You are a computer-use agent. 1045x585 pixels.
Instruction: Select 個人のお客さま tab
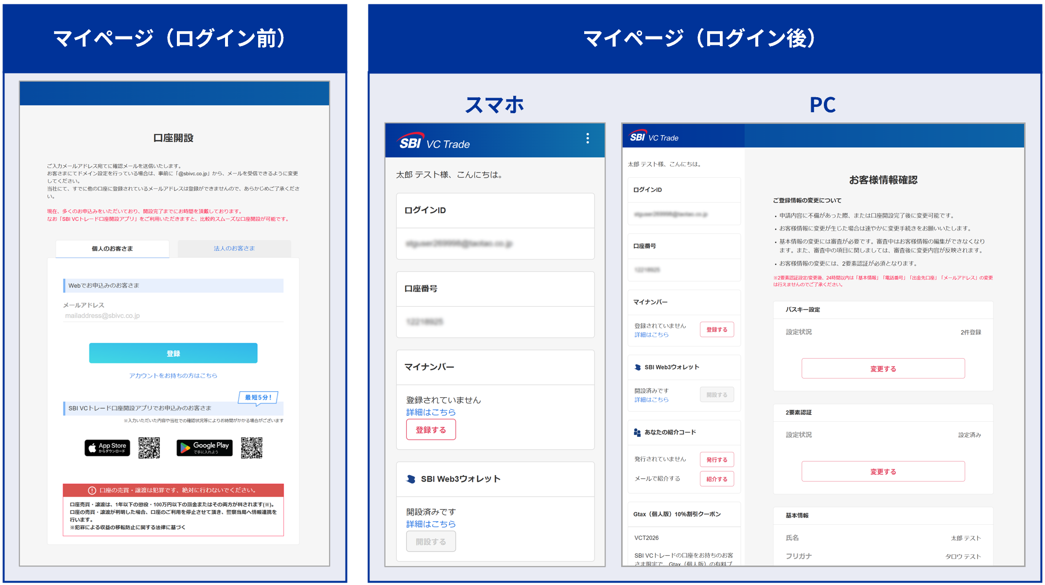click(112, 248)
